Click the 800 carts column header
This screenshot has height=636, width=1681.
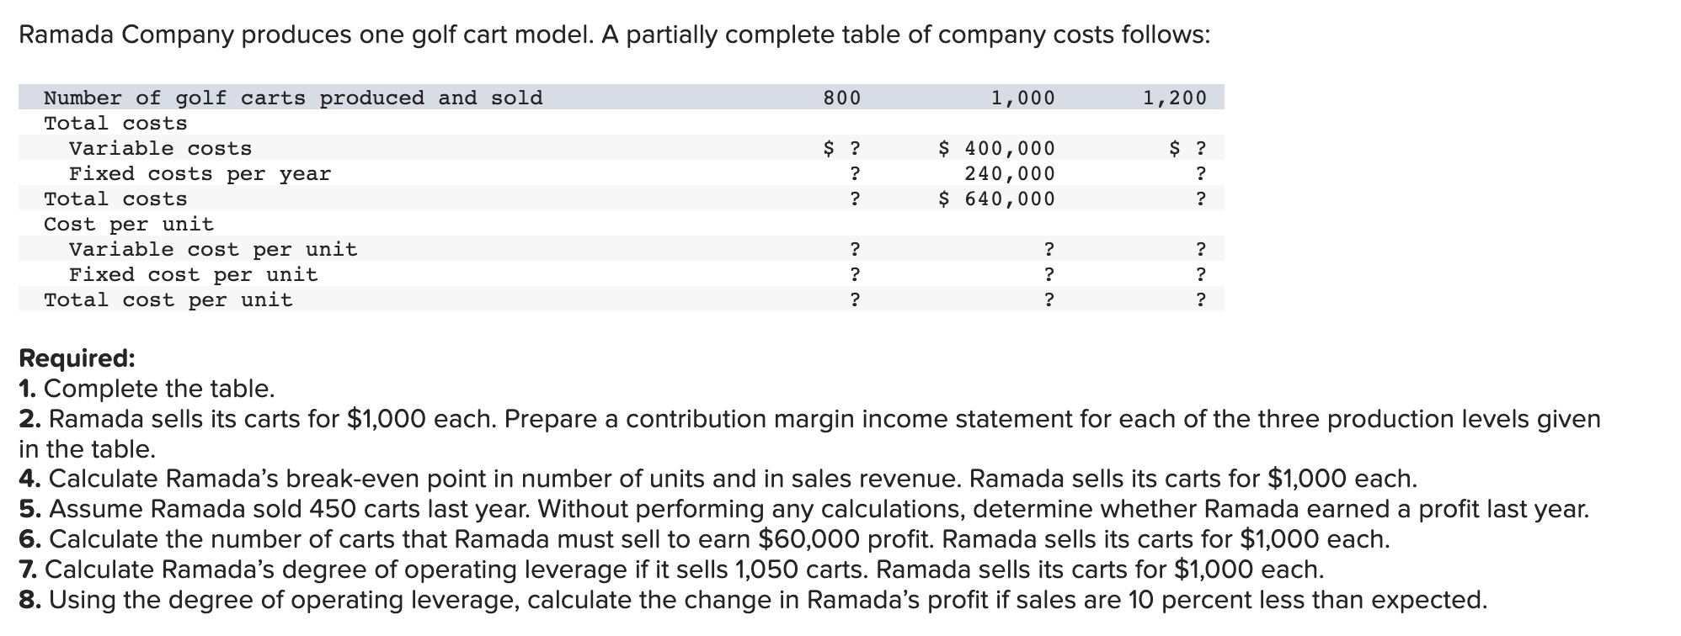[841, 98]
